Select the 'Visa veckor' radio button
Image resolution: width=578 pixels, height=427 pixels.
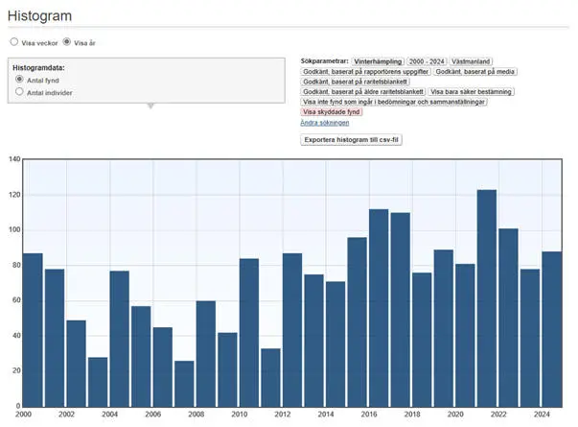click(13, 42)
